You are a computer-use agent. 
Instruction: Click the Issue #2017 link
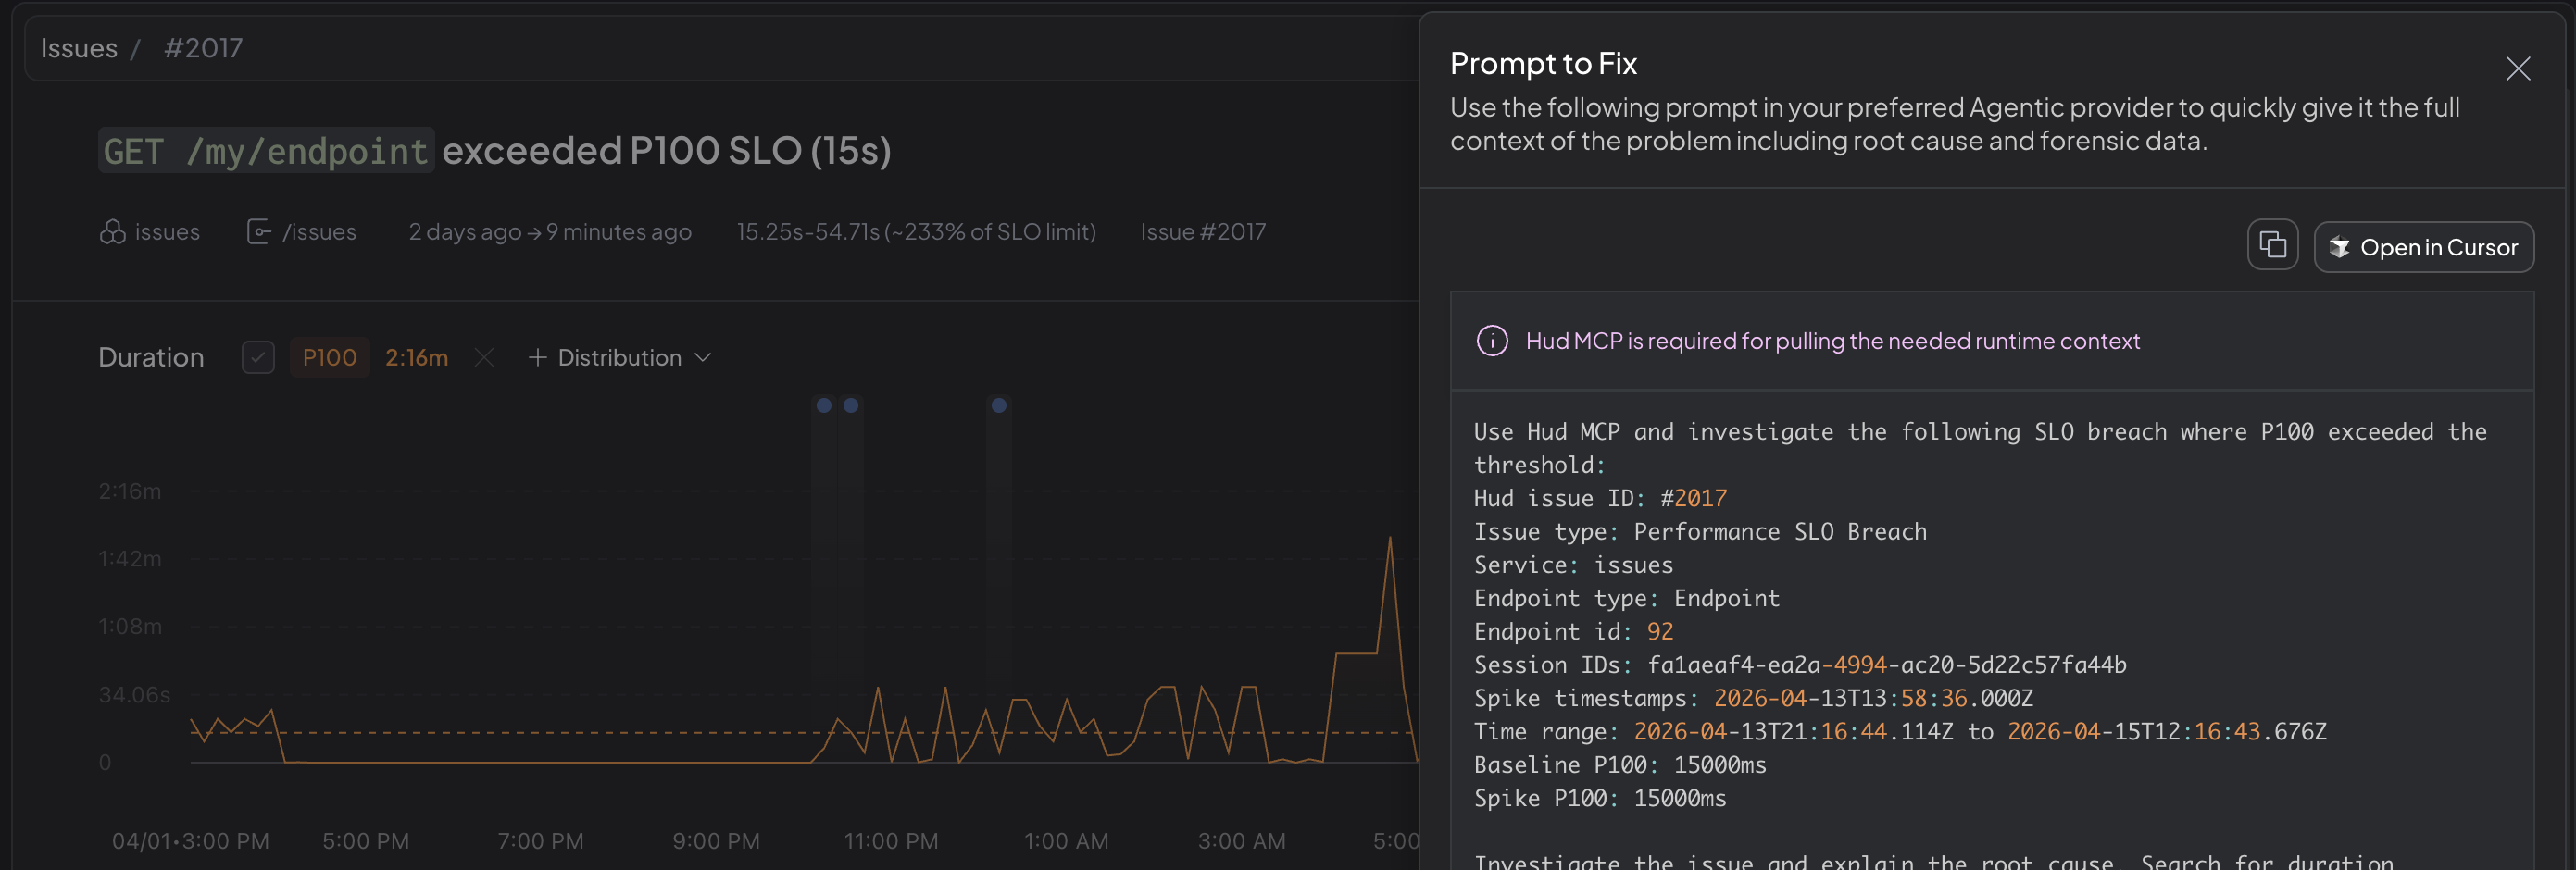pos(1203,231)
